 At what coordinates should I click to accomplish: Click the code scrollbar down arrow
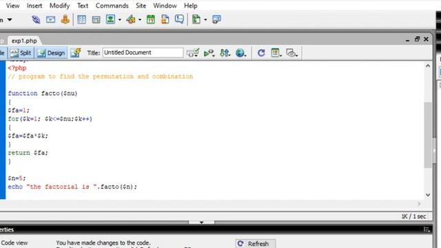[x=428, y=195]
